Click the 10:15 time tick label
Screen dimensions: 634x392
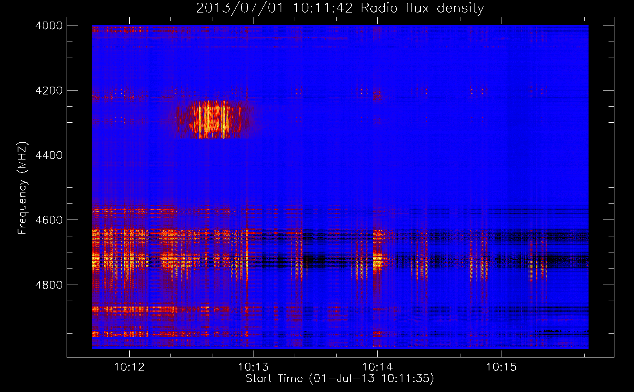click(502, 367)
